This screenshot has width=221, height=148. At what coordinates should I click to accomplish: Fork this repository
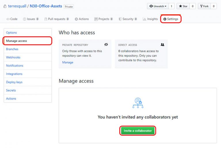point(204,6)
